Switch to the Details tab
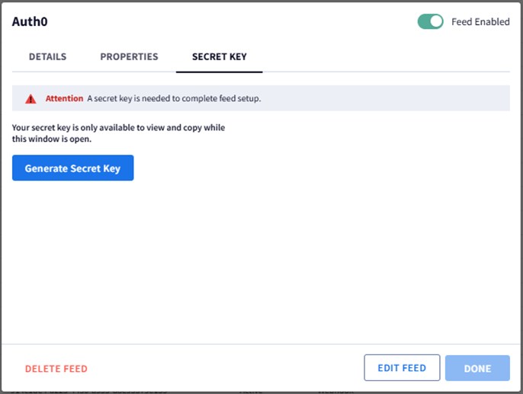This screenshot has height=394, width=523. [48, 56]
